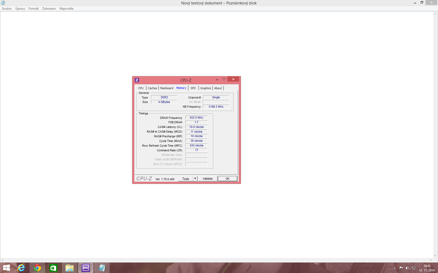The width and height of the screenshot is (438, 273).
Task: Select the CPU-Z taskbar button
Action: [x=86, y=268]
